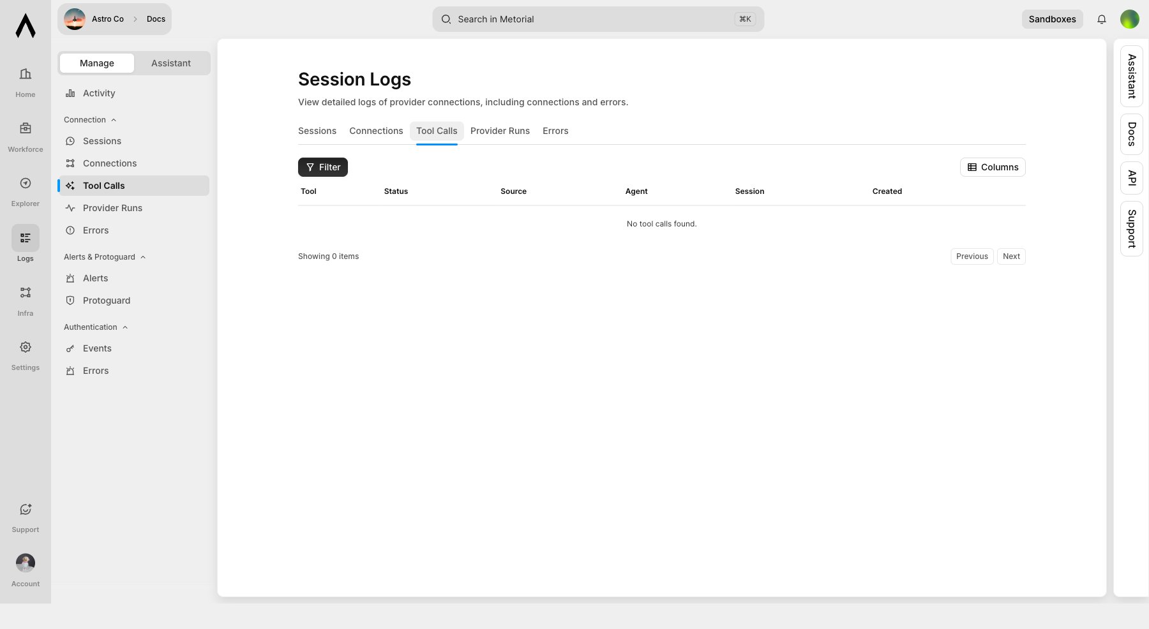Viewport: 1149px width, 629px height.
Task: Open the Logs section icon
Action: click(26, 238)
